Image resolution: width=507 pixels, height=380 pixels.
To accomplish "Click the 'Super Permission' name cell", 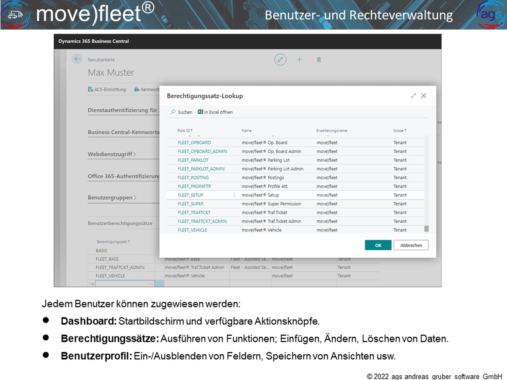I will pos(271,204).
